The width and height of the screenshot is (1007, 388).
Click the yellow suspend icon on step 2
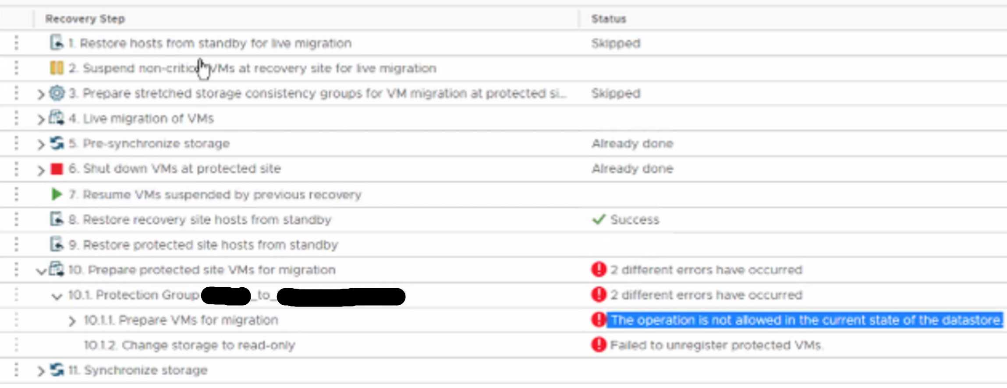pyautogui.click(x=57, y=68)
